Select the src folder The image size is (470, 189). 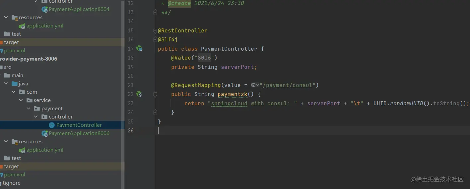tap(7, 67)
